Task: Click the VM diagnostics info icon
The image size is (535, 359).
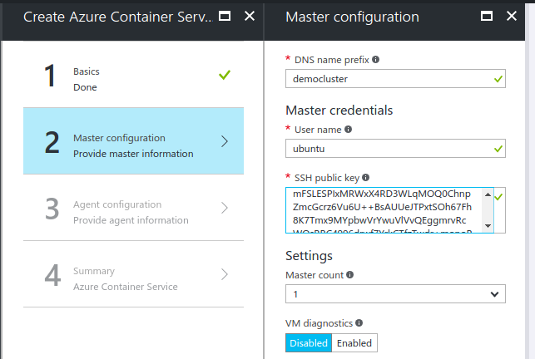Action: pos(359,323)
